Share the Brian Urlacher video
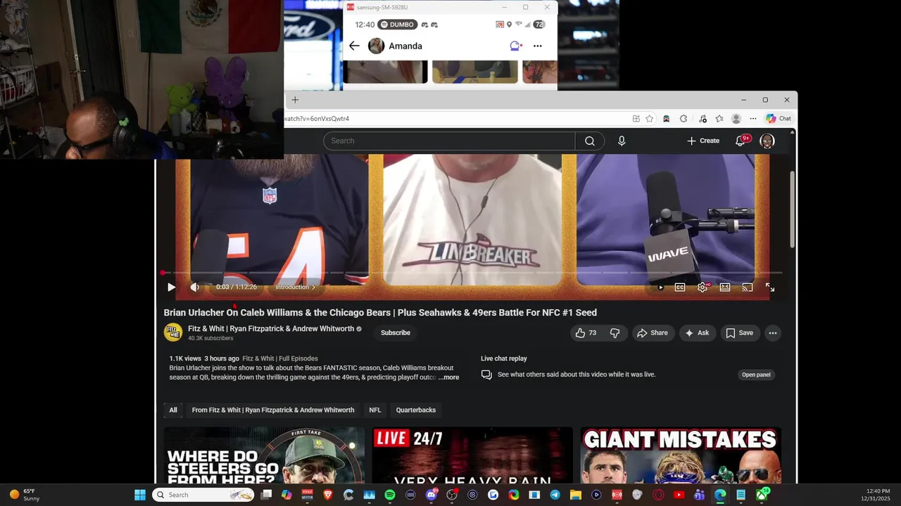This screenshot has width=901, height=506. coord(652,333)
